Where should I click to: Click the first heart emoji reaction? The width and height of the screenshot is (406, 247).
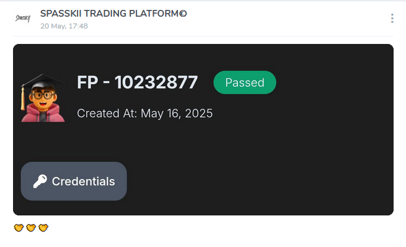click(x=19, y=228)
